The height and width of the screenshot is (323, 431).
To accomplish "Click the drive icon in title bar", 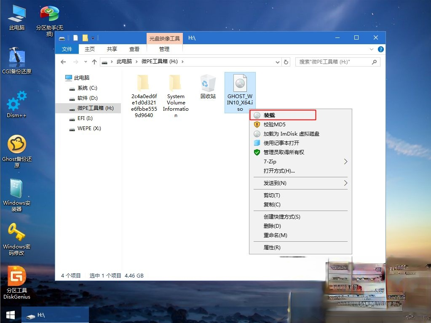I will click(x=62, y=38).
